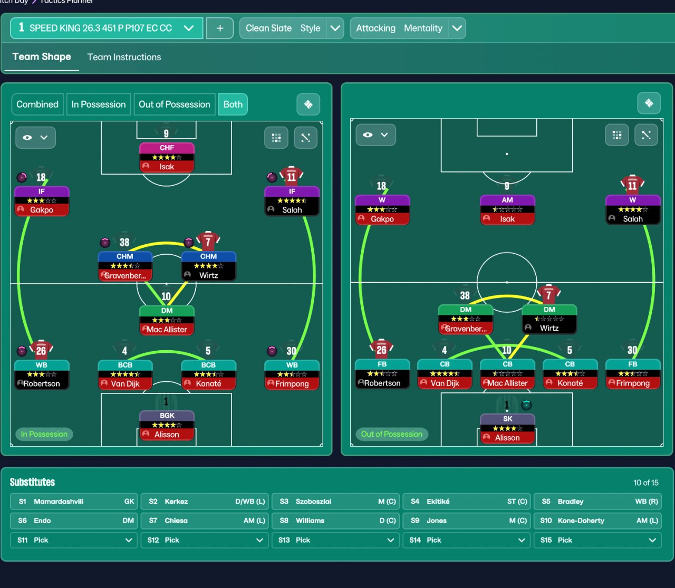The width and height of the screenshot is (675, 588).
Task: Select substitute S3 Szoboszlai
Action: tap(336, 502)
